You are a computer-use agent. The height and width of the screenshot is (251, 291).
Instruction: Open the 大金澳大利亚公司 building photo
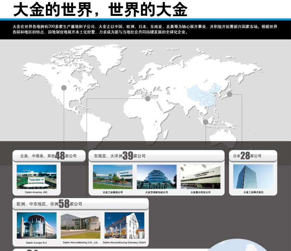[x=200, y=177]
